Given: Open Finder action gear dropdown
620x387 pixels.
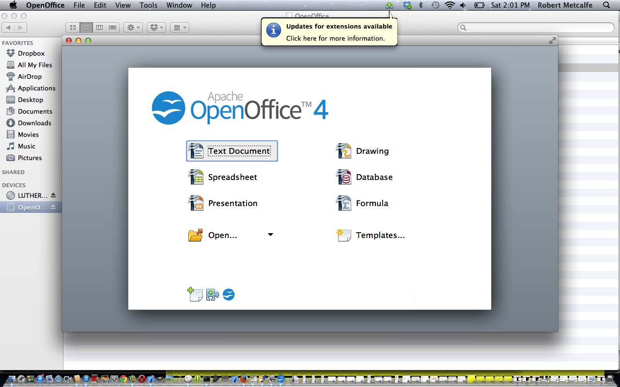Looking at the screenshot, I should [x=133, y=28].
